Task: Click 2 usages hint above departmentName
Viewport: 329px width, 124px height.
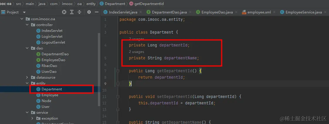Action: pos(137,52)
